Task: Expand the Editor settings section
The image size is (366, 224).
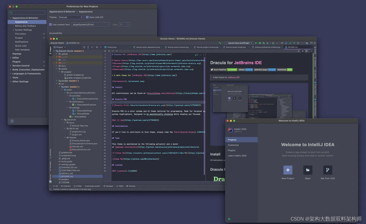Action: pos(11,58)
